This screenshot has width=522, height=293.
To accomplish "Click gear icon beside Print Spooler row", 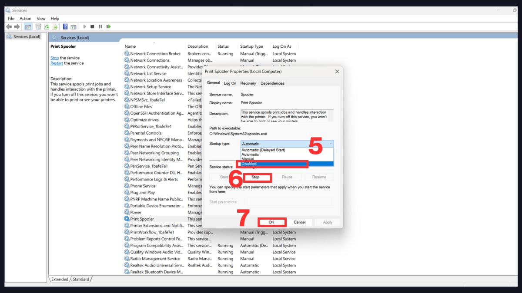I will (127, 219).
